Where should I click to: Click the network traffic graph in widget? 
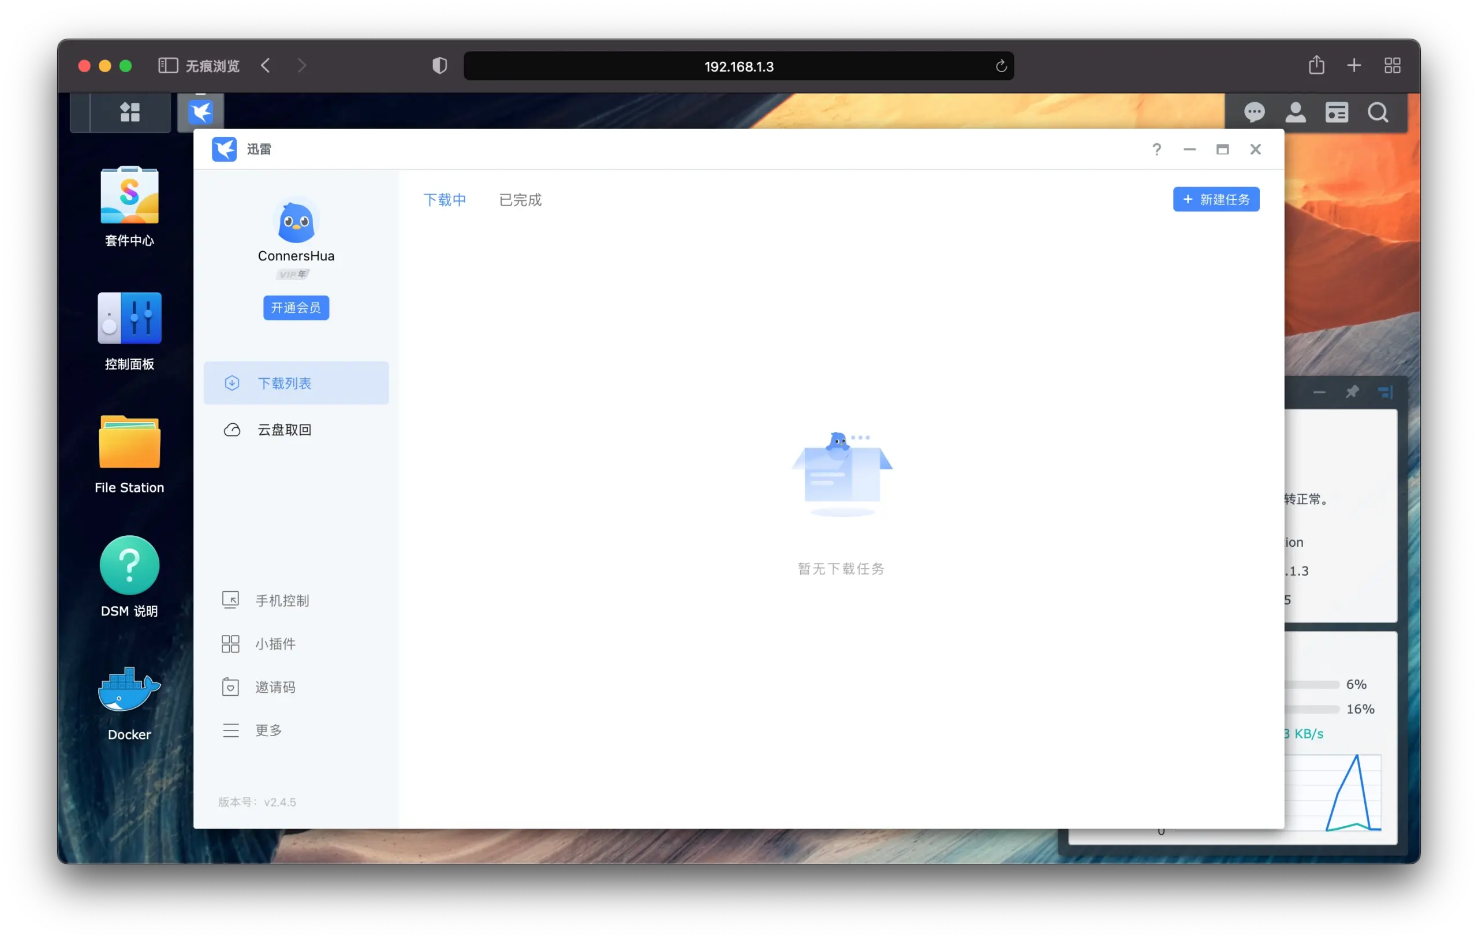click(x=1332, y=793)
